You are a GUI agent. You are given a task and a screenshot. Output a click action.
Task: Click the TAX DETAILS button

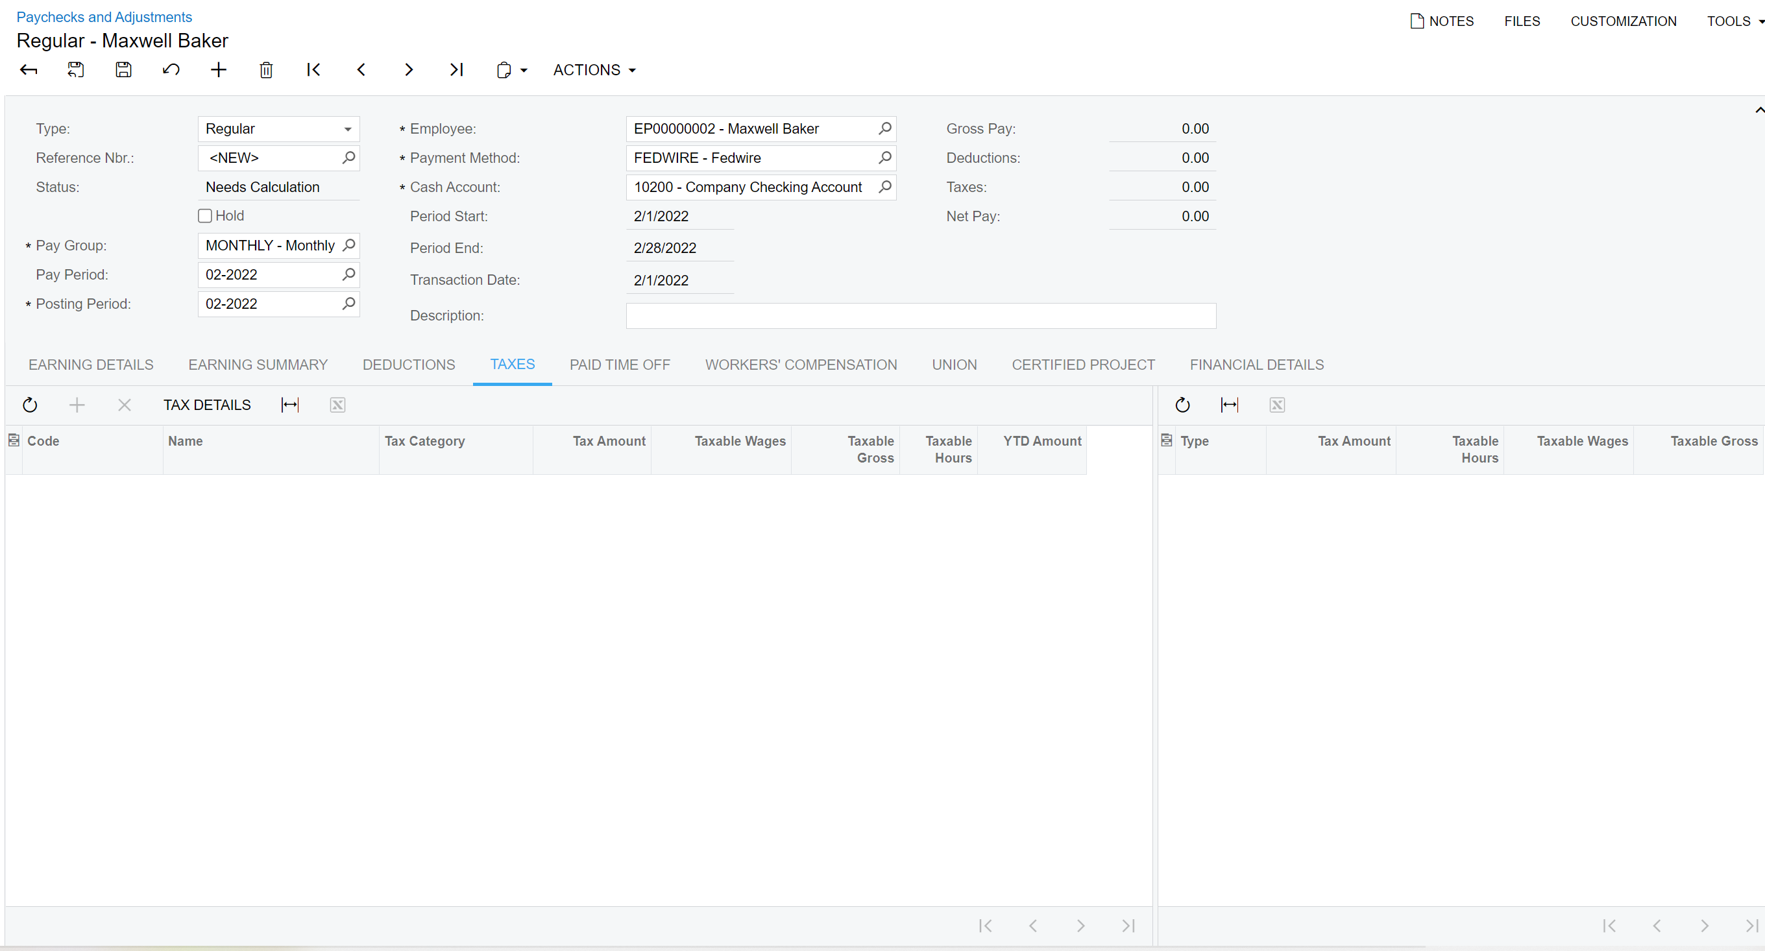[x=207, y=405]
